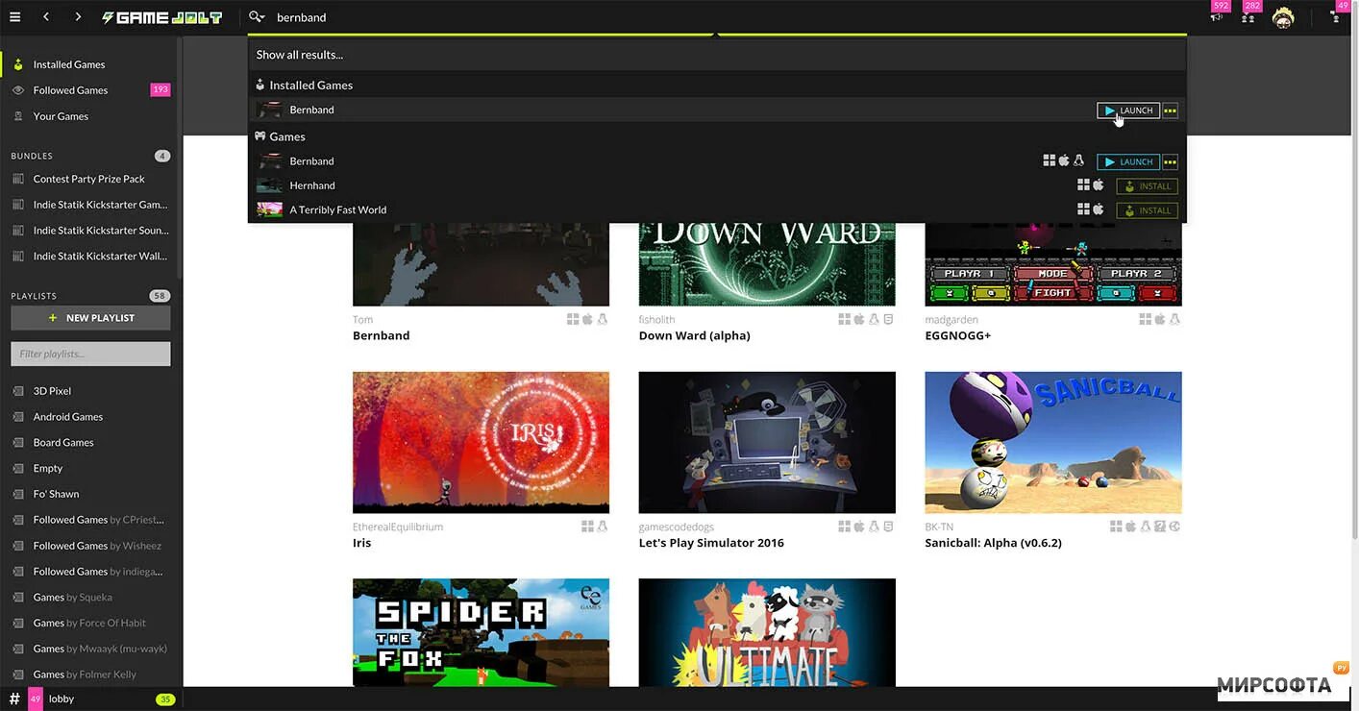Open Down Ward (alpha) thumbnail

(x=767, y=264)
